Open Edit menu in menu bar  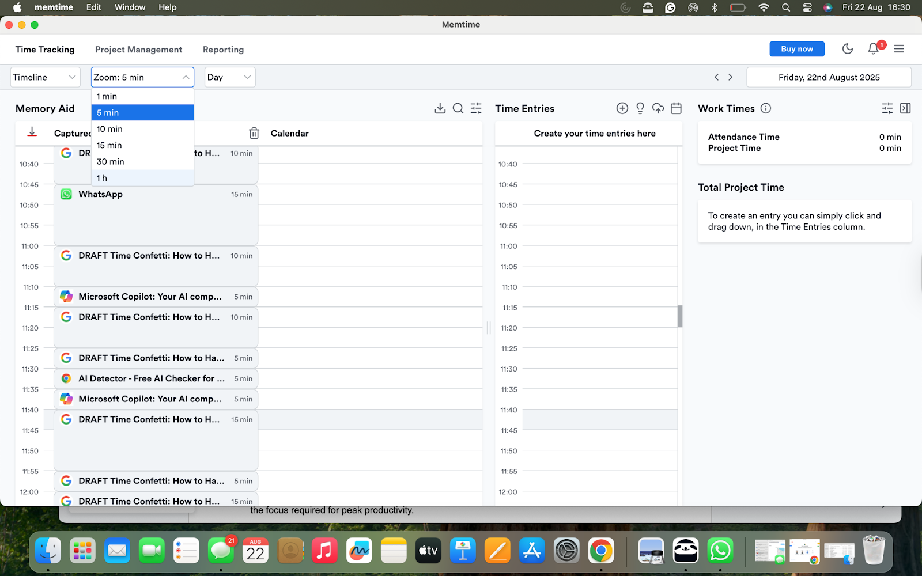pos(94,7)
